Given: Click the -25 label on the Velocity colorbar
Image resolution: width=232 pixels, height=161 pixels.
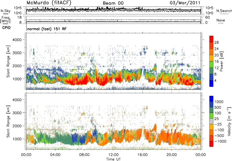Looking at the screenshot, I should [218, 124].
